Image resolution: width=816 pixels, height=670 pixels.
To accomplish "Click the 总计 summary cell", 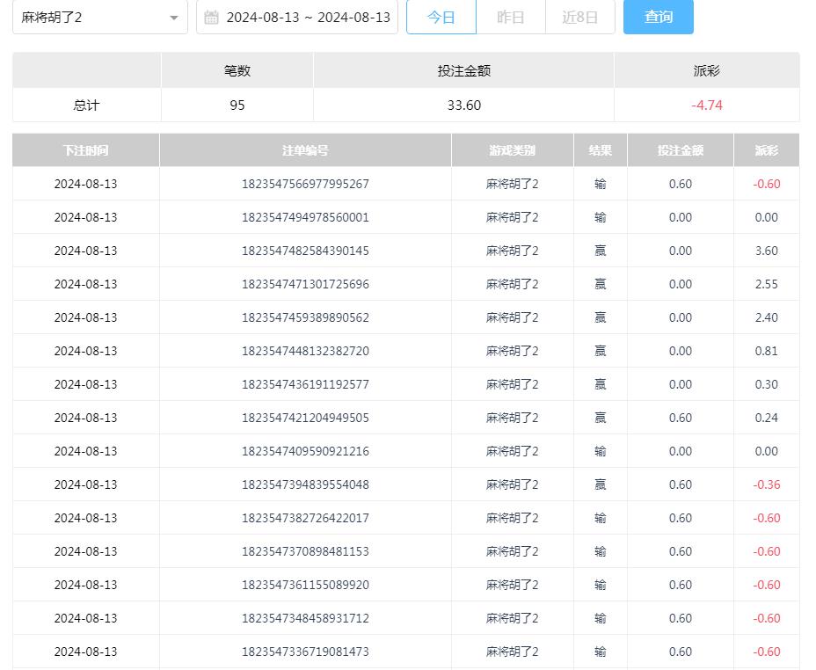I will pyautogui.click(x=84, y=105).
